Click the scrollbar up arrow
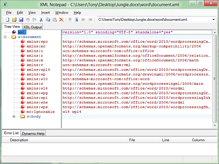Image resolution: width=219 pixels, height=164 pixels. [x=215, y=33]
